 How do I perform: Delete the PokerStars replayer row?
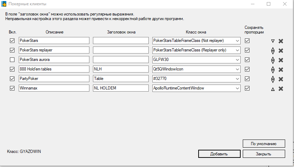click(x=281, y=50)
